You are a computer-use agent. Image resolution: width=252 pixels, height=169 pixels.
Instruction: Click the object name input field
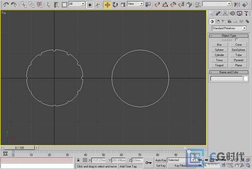[x=226, y=79]
